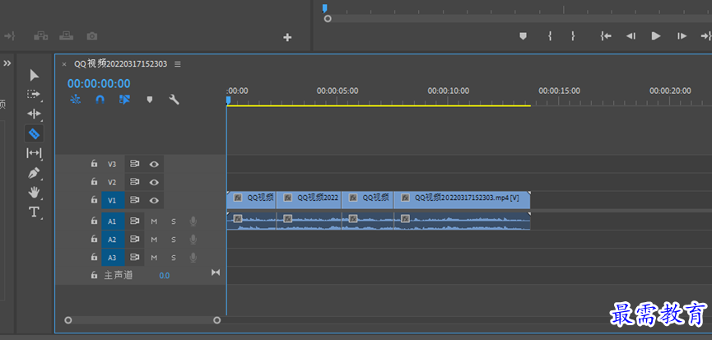Screen dimensions: 712x340
Task: Toggle sync lock on A2
Action: [x=134, y=239]
